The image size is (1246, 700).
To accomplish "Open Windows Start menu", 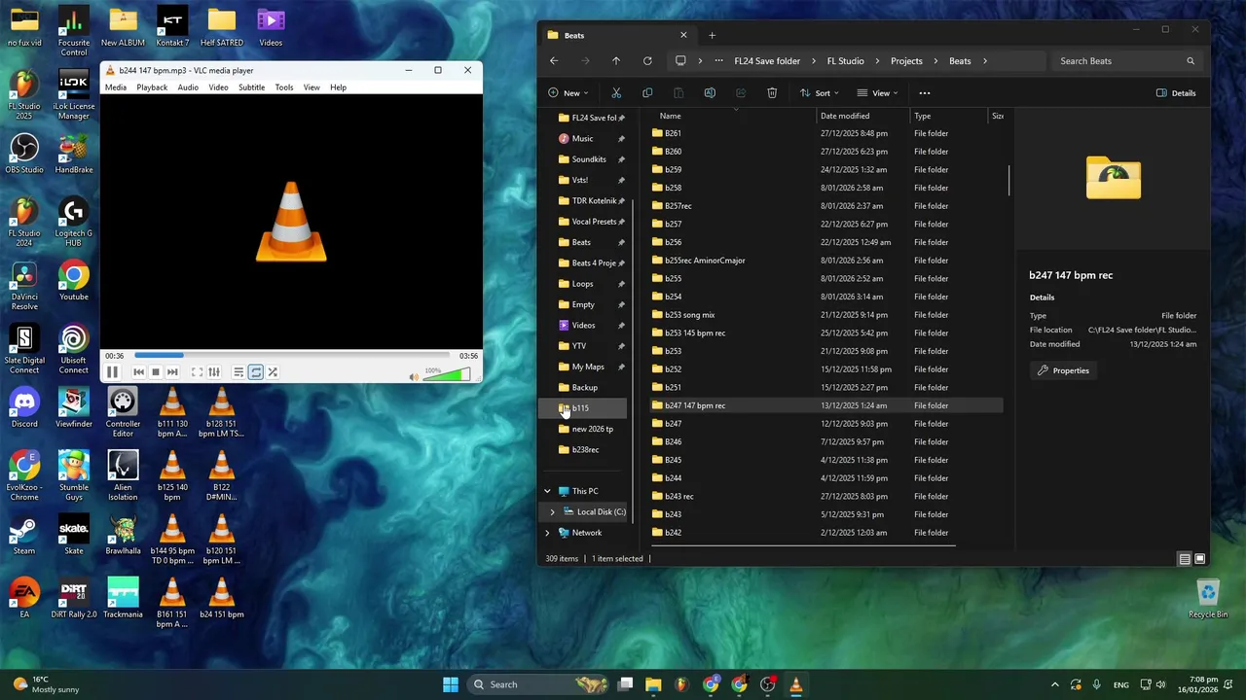I will 450,684.
